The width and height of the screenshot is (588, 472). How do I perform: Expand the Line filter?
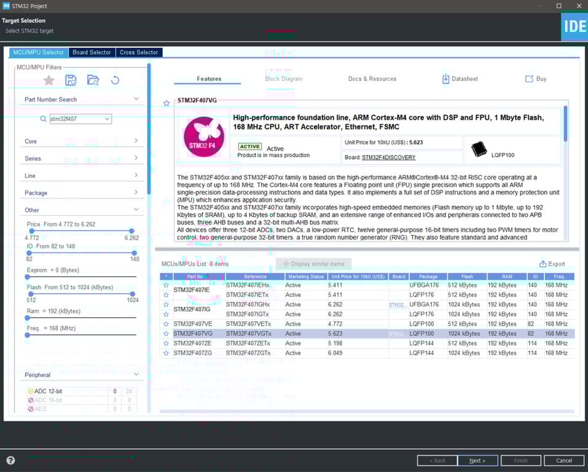tap(136, 175)
